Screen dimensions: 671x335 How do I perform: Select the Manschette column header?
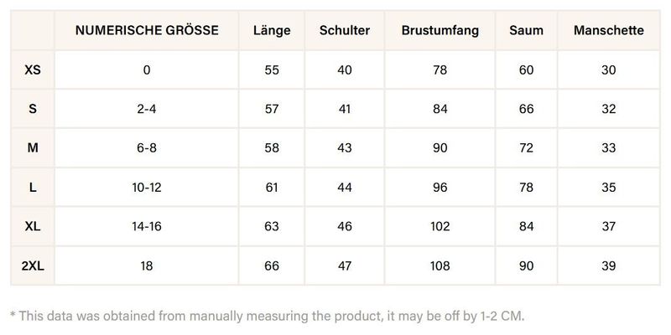pyautogui.click(x=609, y=31)
